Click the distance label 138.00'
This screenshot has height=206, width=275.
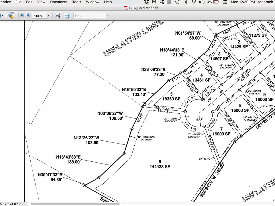(74, 162)
